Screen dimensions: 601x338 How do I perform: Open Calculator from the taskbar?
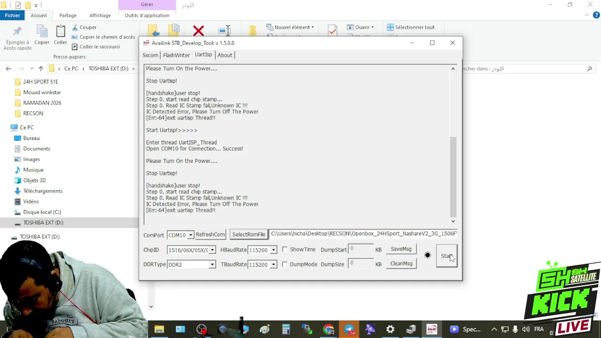click(285, 330)
